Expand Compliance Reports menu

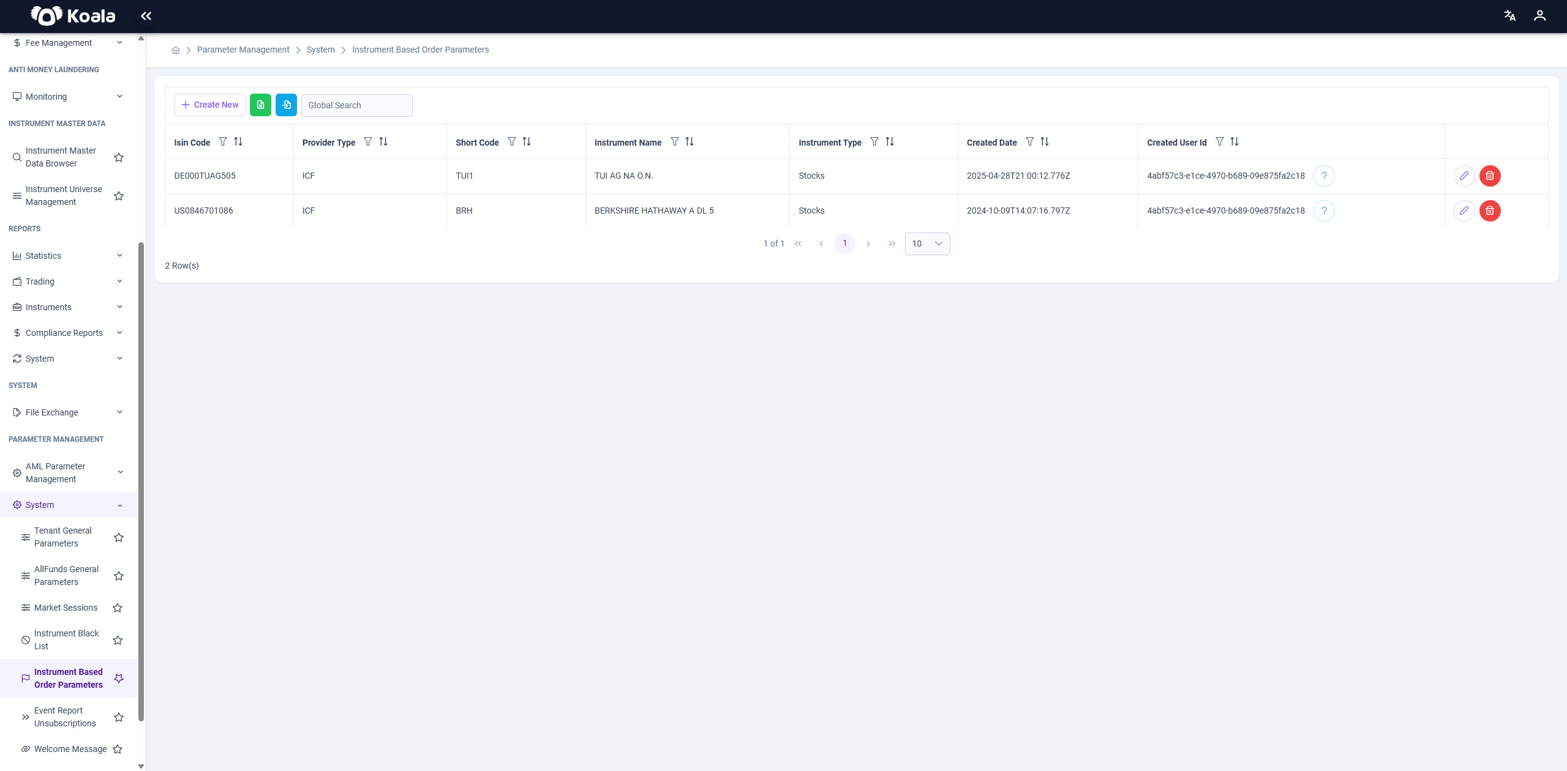[x=68, y=333]
